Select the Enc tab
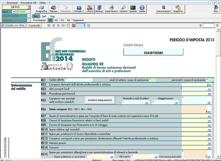Image resolution: width=221 pixels, height=161 pixels. (36, 16)
